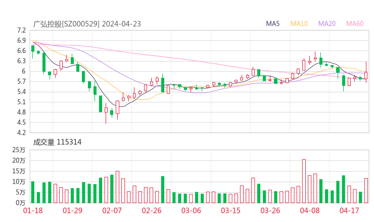The image size is (374, 222).
Task: Click the 6.6 price axis label
Action: (x=21, y=51)
